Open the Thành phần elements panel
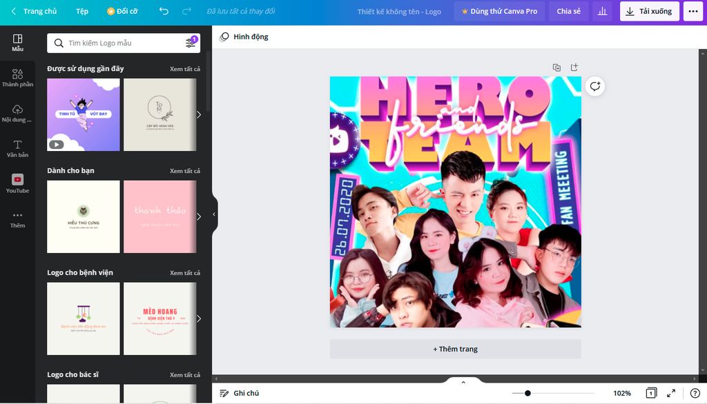This screenshot has width=707, height=404. click(x=17, y=78)
